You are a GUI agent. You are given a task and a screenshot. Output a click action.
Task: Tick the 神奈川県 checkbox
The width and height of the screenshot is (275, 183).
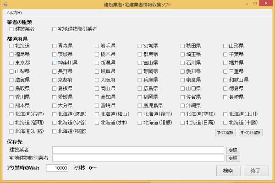click(x=55, y=63)
